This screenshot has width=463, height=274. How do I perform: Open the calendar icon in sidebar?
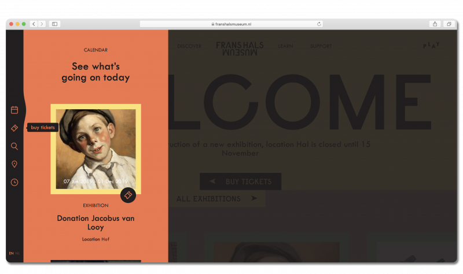point(14,110)
